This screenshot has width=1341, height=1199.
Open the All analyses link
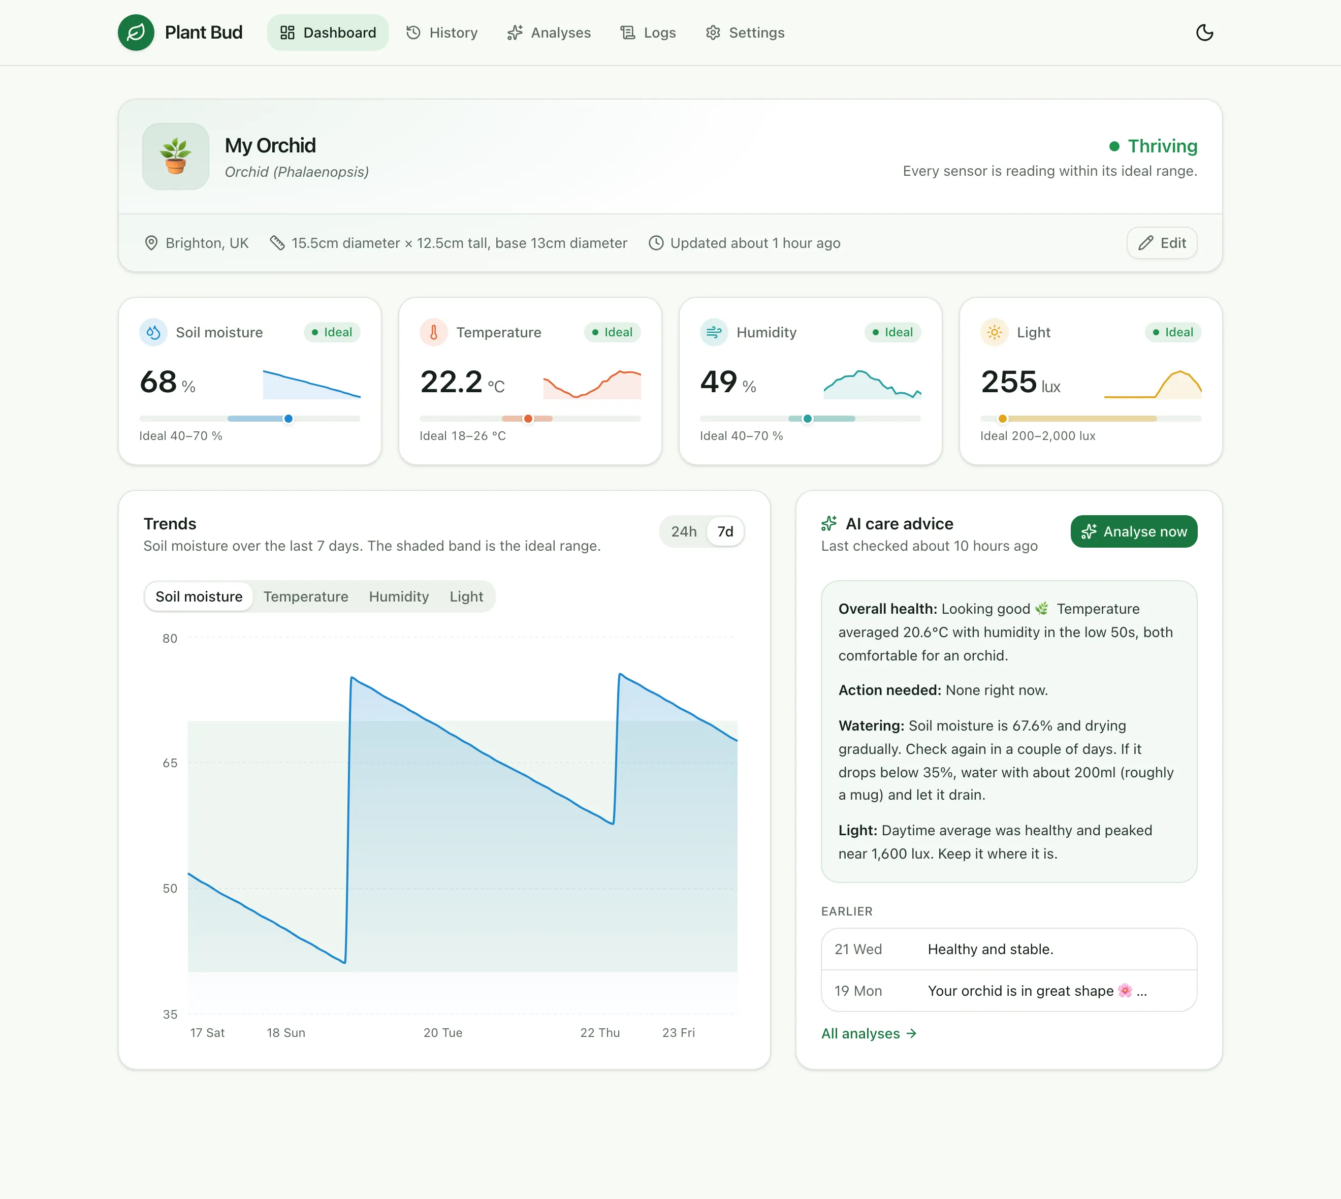(x=869, y=1034)
